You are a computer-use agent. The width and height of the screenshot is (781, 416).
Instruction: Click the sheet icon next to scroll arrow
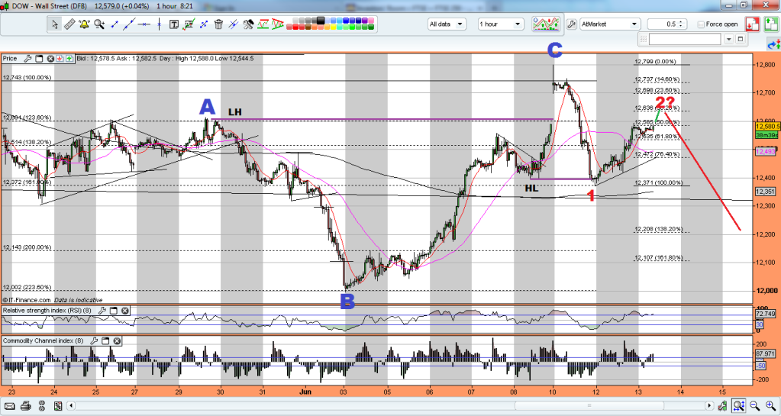pyautogui.click(x=58, y=406)
